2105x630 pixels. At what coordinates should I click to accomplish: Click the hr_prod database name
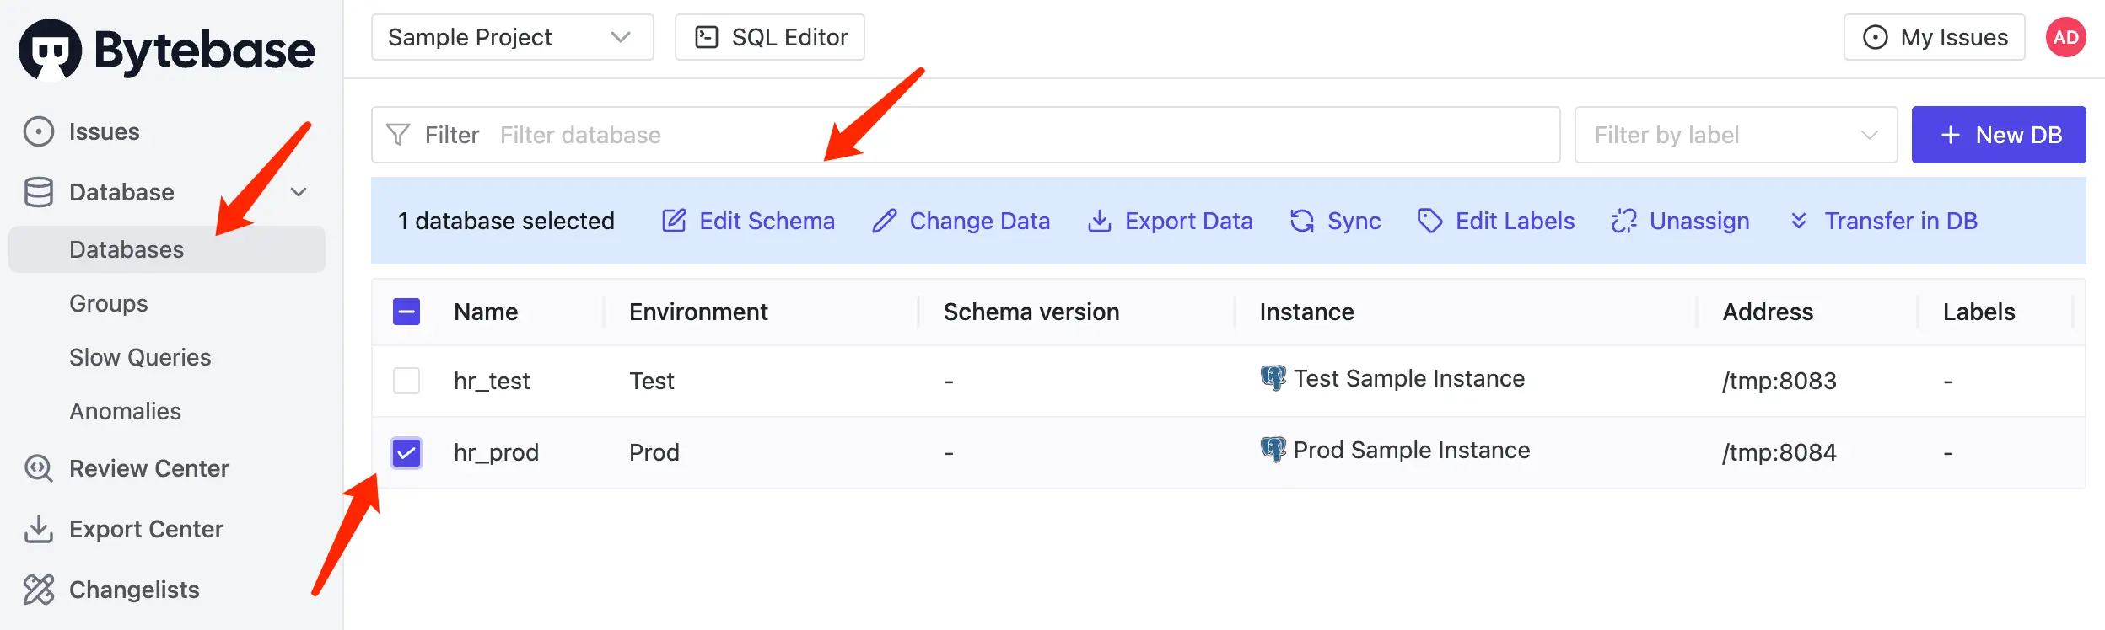pos(496,452)
